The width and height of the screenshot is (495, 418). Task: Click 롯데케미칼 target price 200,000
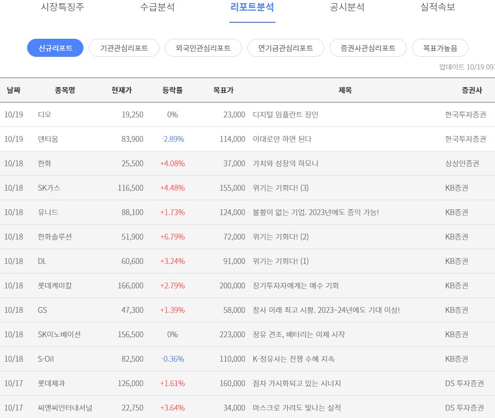click(x=232, y=286)
